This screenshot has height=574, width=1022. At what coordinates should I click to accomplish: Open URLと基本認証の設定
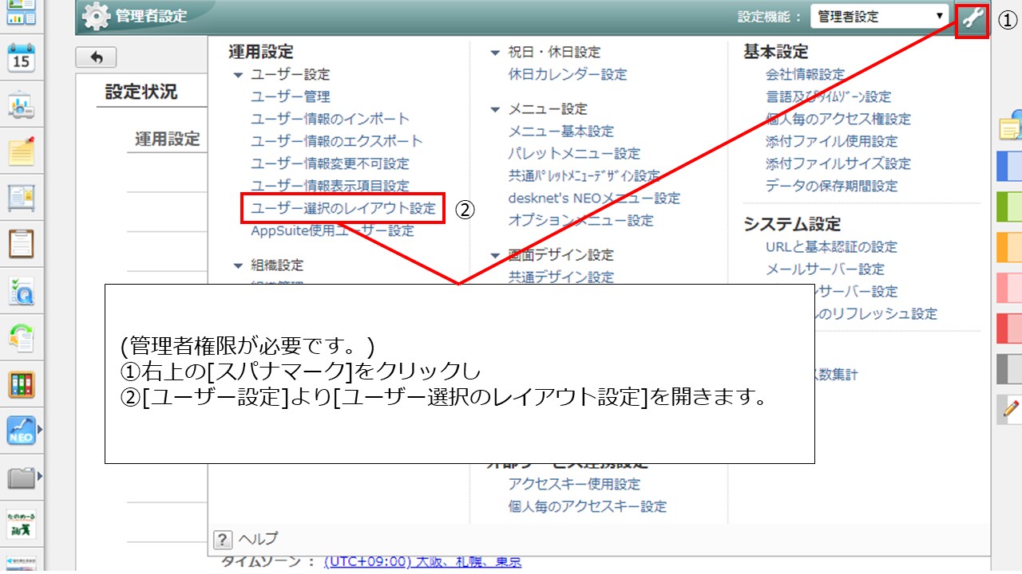coord(831,247)
